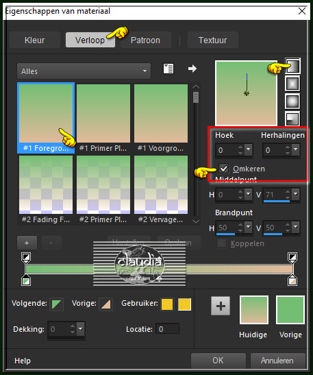This screenshot has height=375, width=313.
Task: Select the sunburst gradient style icon
Action: [292, 101]
